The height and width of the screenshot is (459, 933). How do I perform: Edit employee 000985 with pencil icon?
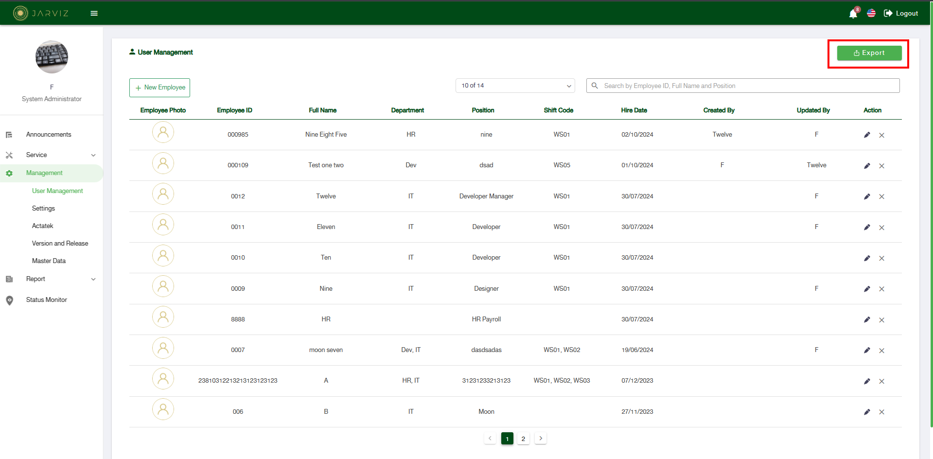pos(867,135)
